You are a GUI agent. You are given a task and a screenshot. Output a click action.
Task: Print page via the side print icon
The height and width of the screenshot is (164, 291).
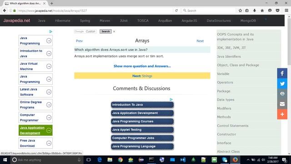pyautogui.click(x=282, y=94)
